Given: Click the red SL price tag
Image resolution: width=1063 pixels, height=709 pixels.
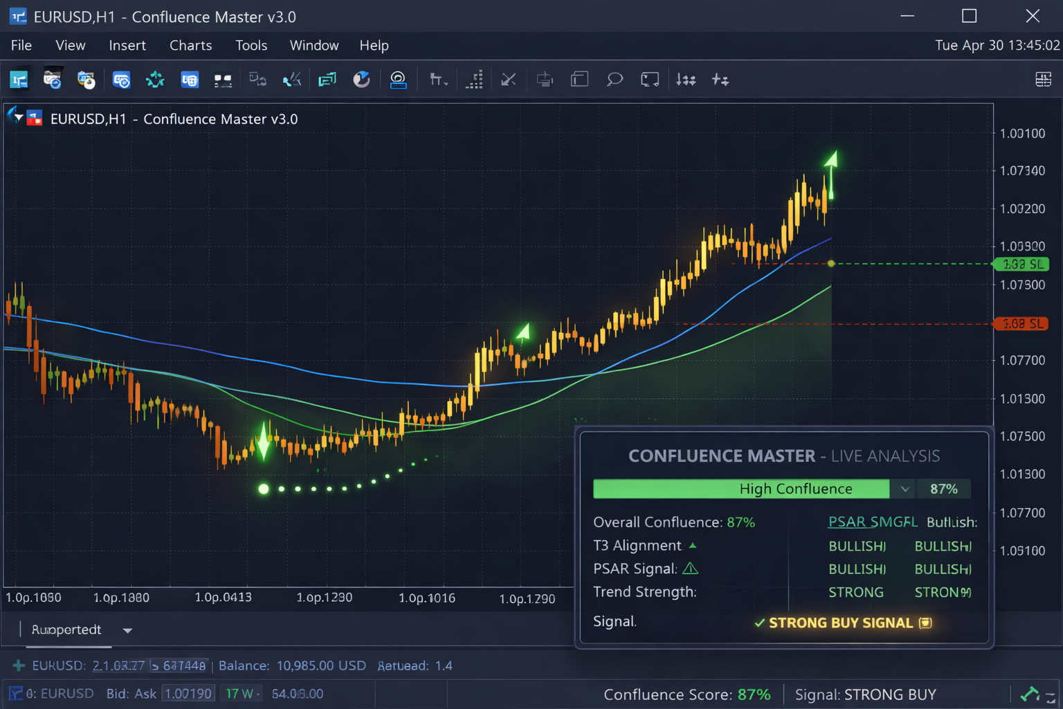Looking at the screenshot, I should (1022, 323).
